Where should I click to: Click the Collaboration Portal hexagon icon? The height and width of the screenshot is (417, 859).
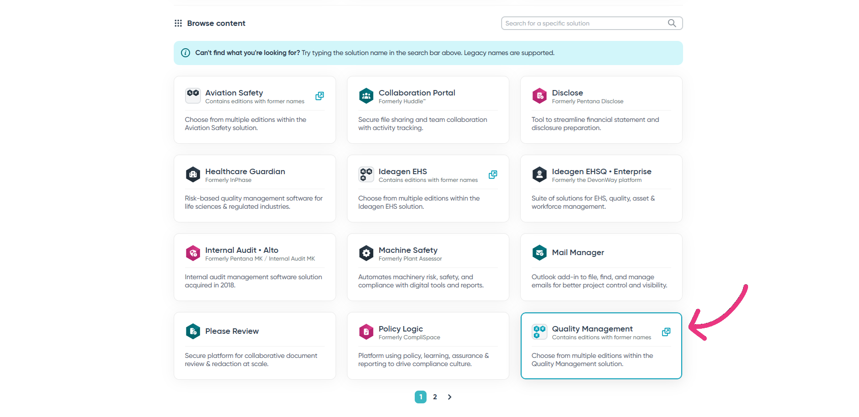[x=366, y=96]
